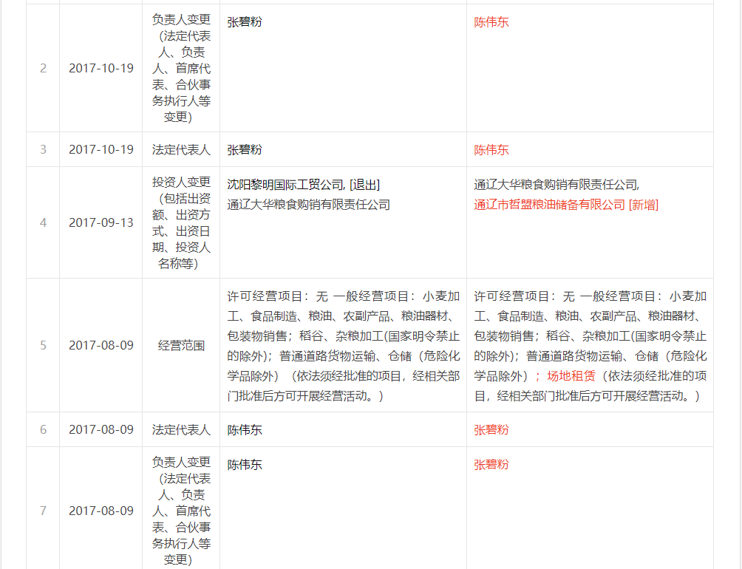Click the 经营范围 change type cell
742x569 pixels.
[x=181, y=345]
